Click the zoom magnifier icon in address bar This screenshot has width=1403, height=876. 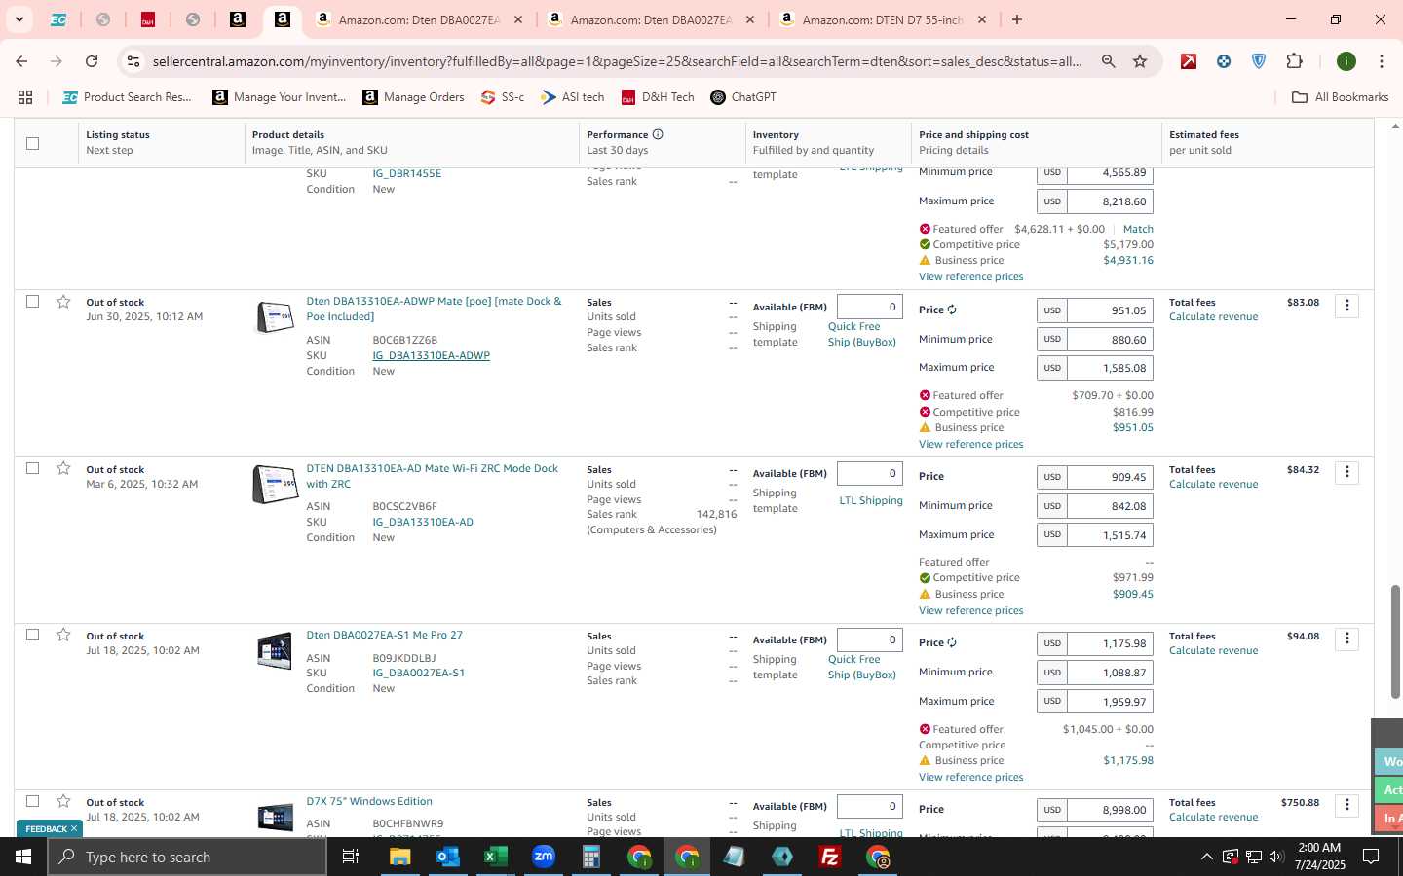point(1108,61)
